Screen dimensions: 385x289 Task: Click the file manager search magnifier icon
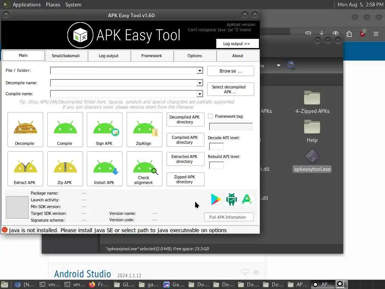291,65
